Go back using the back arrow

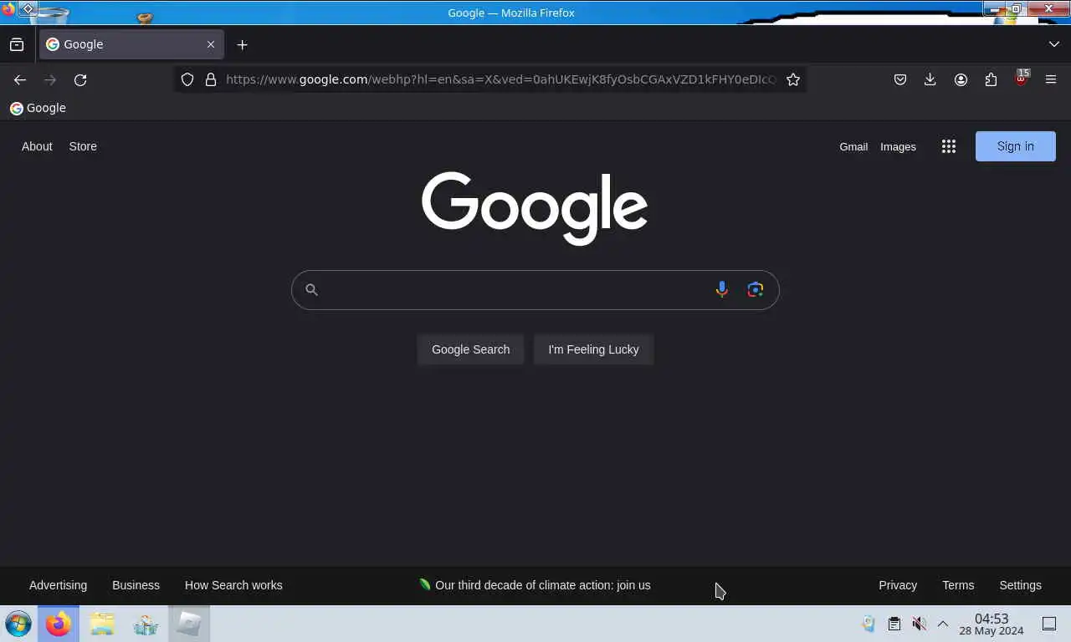20,79
